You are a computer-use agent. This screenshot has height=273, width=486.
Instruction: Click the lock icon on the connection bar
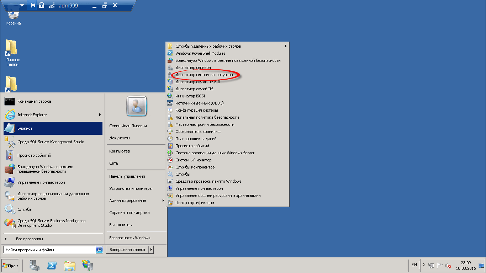coord(42,5)
